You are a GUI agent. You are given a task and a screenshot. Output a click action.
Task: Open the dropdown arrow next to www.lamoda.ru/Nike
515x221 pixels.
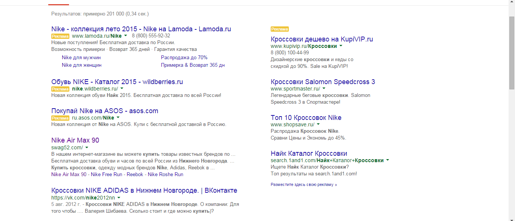[126, 36]
